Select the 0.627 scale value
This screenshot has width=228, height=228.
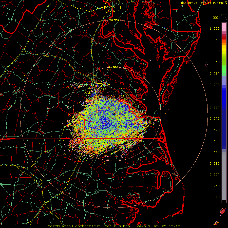[215, 107]
